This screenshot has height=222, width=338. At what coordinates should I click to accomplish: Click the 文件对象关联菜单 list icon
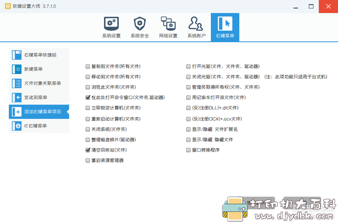[x=16, y=83]
